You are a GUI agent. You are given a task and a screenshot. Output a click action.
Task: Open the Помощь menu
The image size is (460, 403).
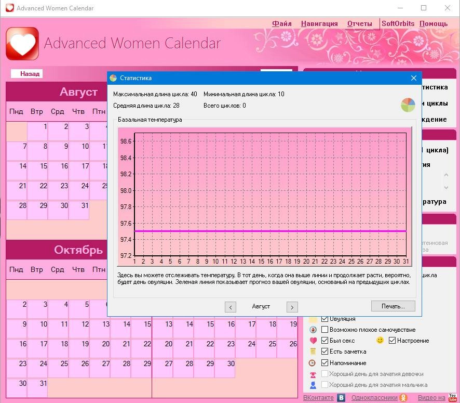434,23
